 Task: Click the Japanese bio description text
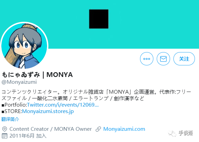coord(96,95)
